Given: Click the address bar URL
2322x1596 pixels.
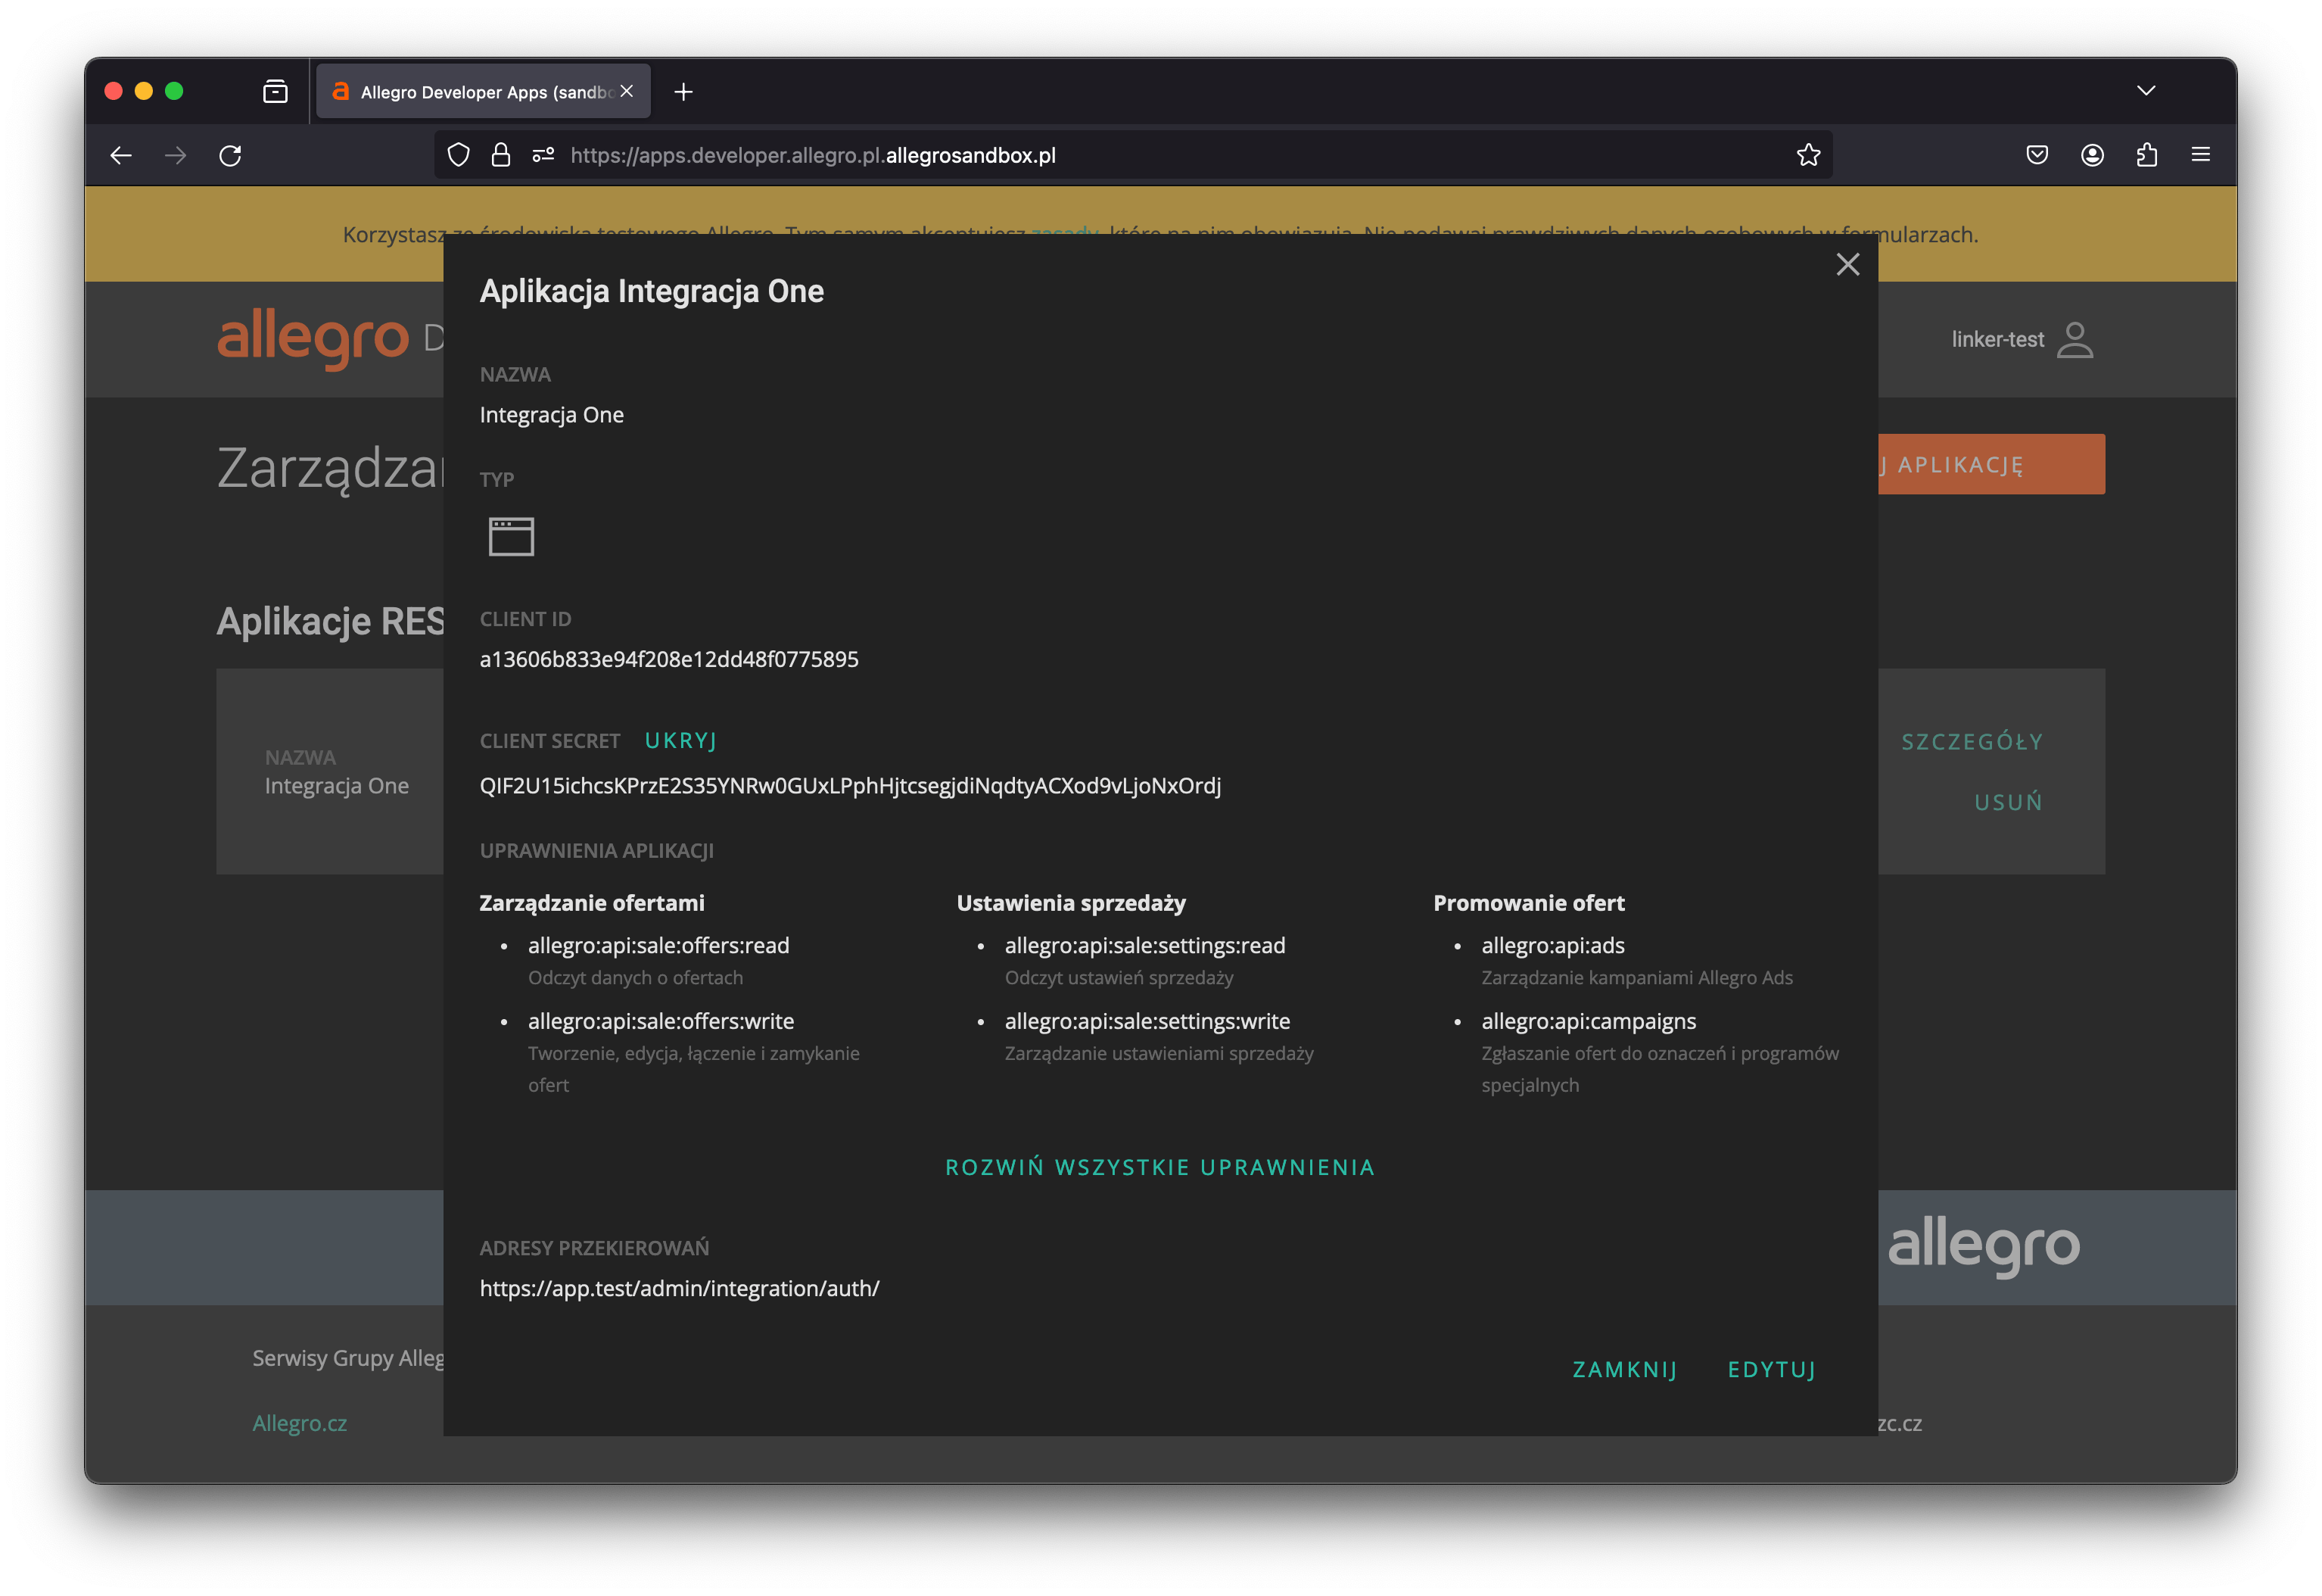Looking at the screenshot, I should (x=813, y=155).
